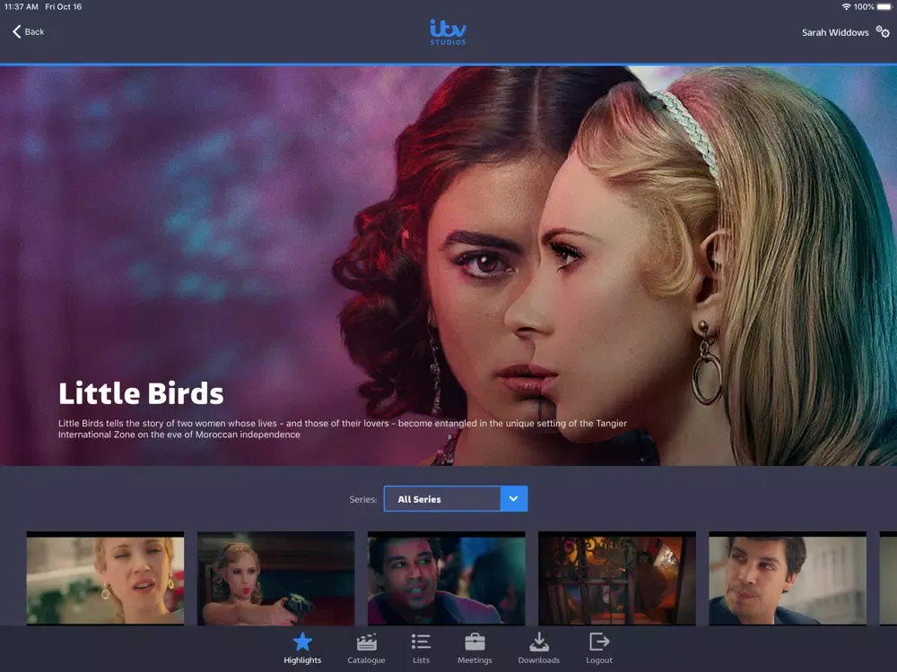Tap the Fri Oct 16 date
This screenshot has height=672, width=897.
pyautogui.click(x=64, y=7)
